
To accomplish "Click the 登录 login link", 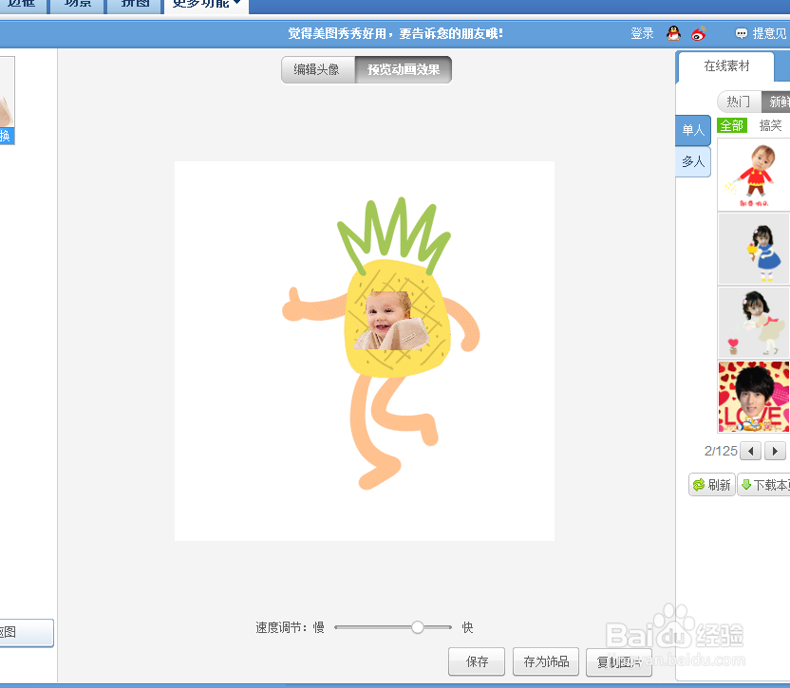I will (x=642, y=33).
